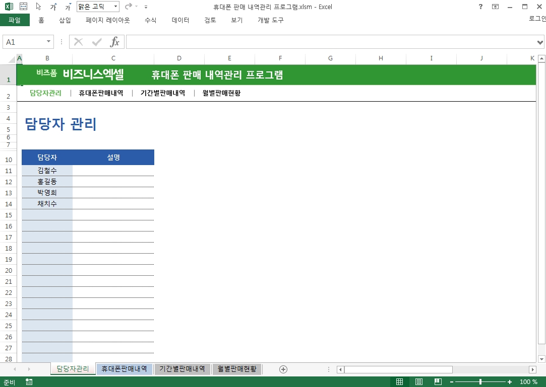Click the 설명 column header cell

click(x=113, y=157)
